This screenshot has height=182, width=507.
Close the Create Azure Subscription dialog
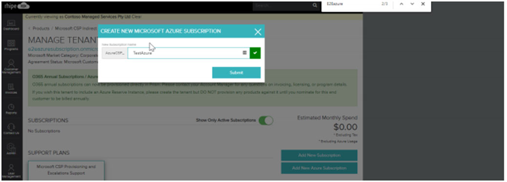(258, 32)
